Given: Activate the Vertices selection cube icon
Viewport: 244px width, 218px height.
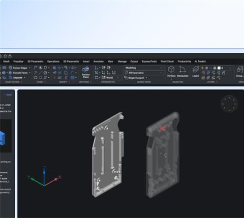Looking at the screenshot, I should [171, 70].
